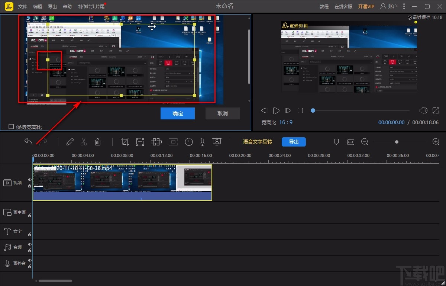This screenshot has width=446, height=286.
Task: Click the 文字 track icon
Action: [7, 231]
